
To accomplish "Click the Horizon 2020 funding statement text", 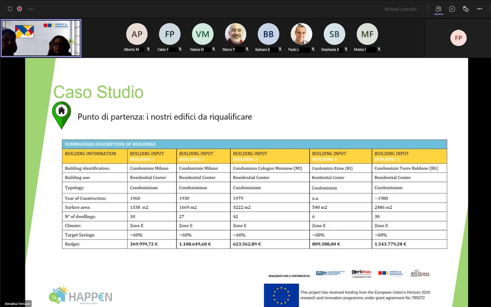I will pyautogui.click(x=365, y=295).
